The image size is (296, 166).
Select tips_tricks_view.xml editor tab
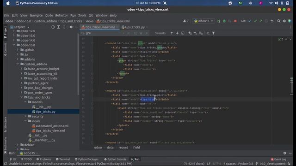point(100,27)
